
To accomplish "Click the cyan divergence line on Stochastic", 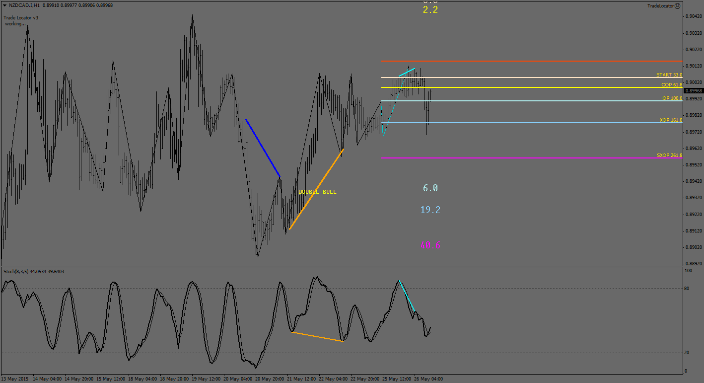I will point(407,297).
